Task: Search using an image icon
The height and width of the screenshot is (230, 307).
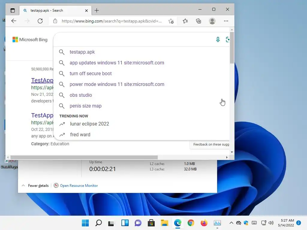Action: (227, 40)
